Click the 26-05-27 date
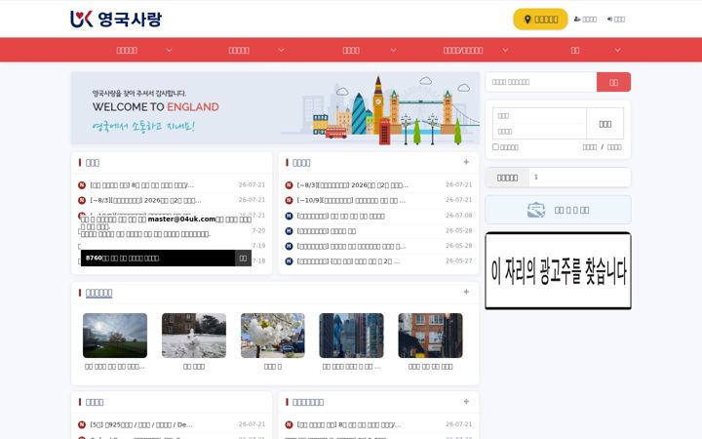Image resolution: width=702 pixels, height=439 pixels. click(x=459, y=260)
